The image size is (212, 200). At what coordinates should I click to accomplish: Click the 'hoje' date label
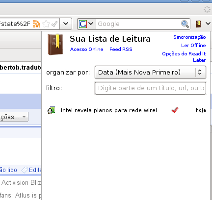point(201,110)
